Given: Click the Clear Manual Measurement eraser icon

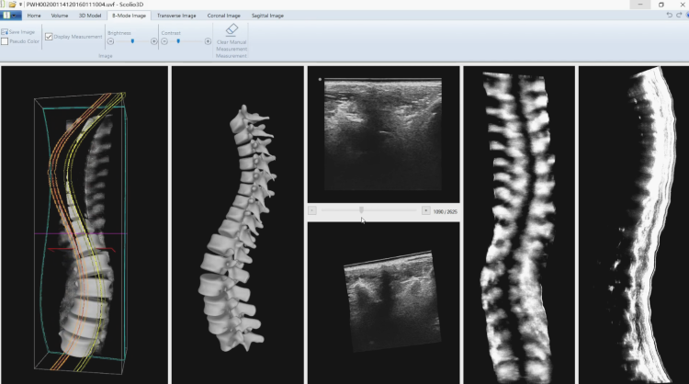Looking at the screenshot, I should tap(232, 30).
